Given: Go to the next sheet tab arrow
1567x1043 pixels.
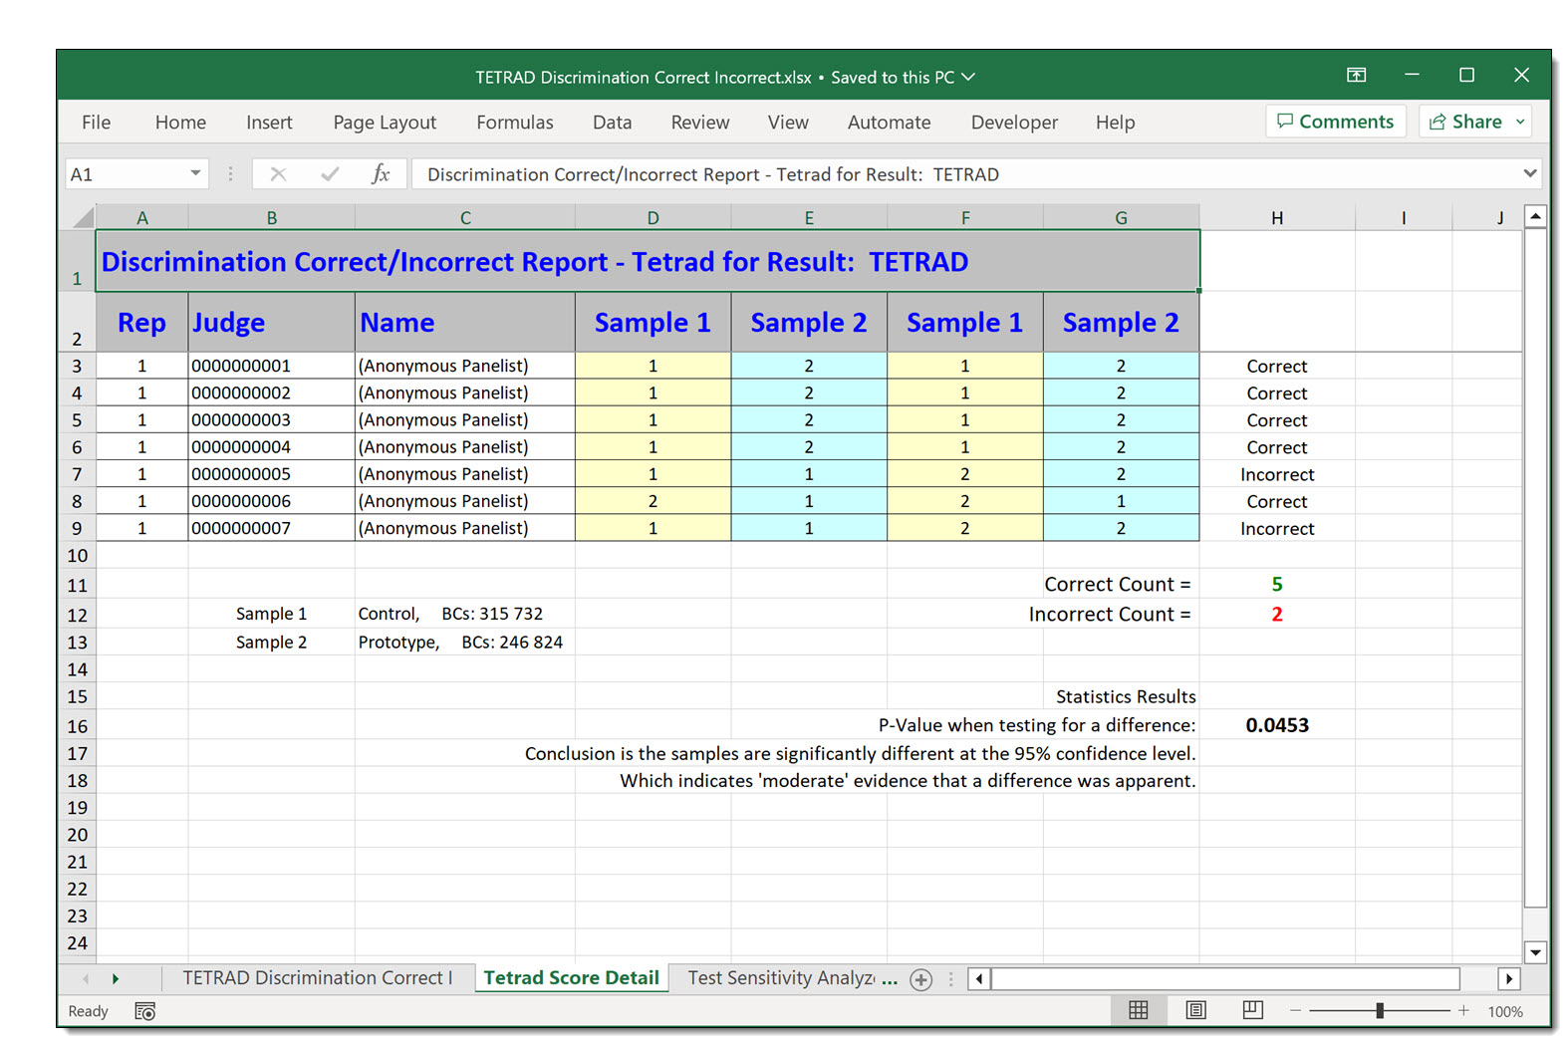Looking at the screenshot, I should 116,979.
